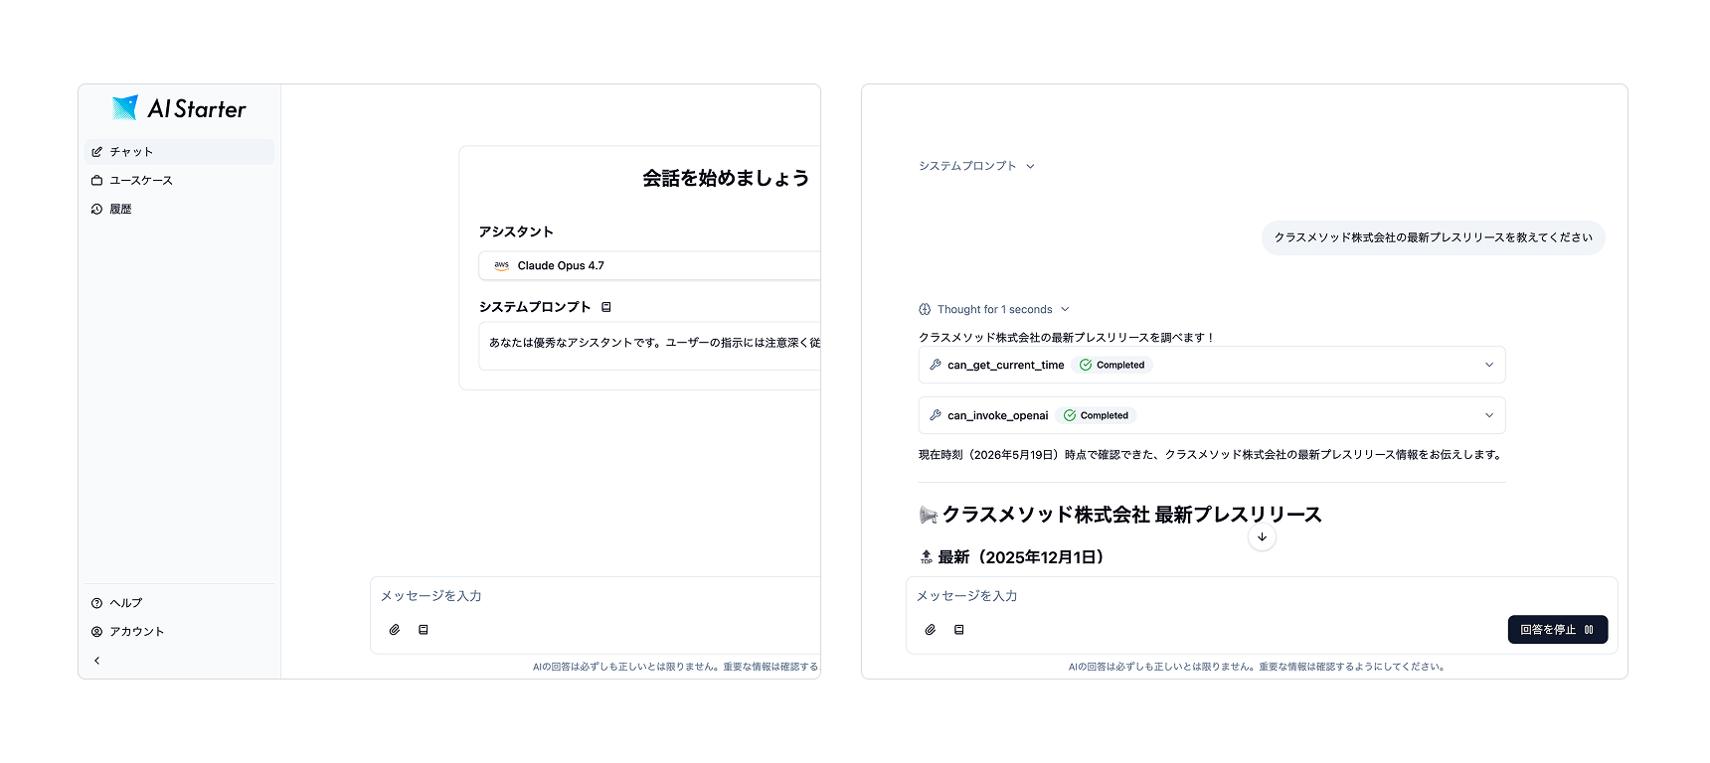Expand the can_invoke_openai tool result

(x=1212, y=416)
